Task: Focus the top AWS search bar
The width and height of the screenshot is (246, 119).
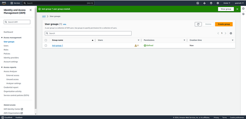Action: [58, 3]
